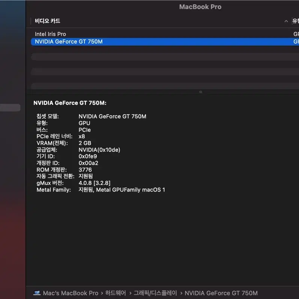
Task: Click the 비디오 카드 column header
Action: [47, 21]
